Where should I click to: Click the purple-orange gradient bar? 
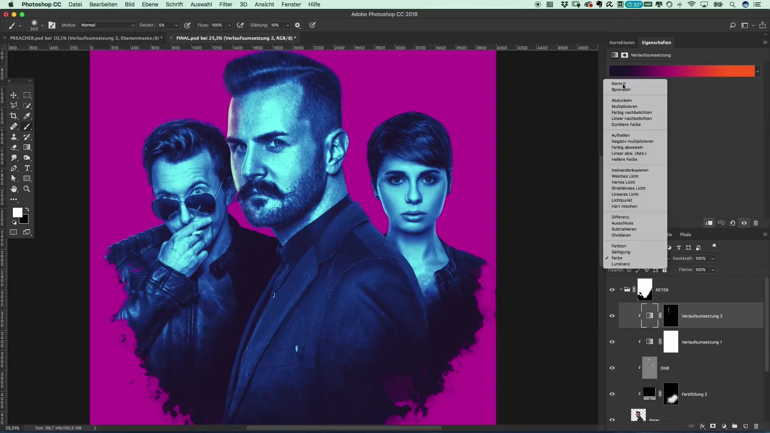(x=682, y=71)
